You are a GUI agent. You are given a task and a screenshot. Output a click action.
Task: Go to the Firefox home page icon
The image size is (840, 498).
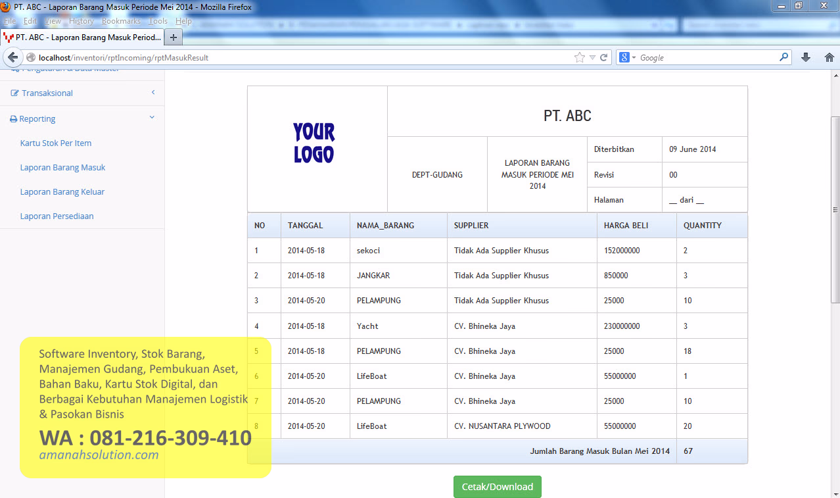829,58
